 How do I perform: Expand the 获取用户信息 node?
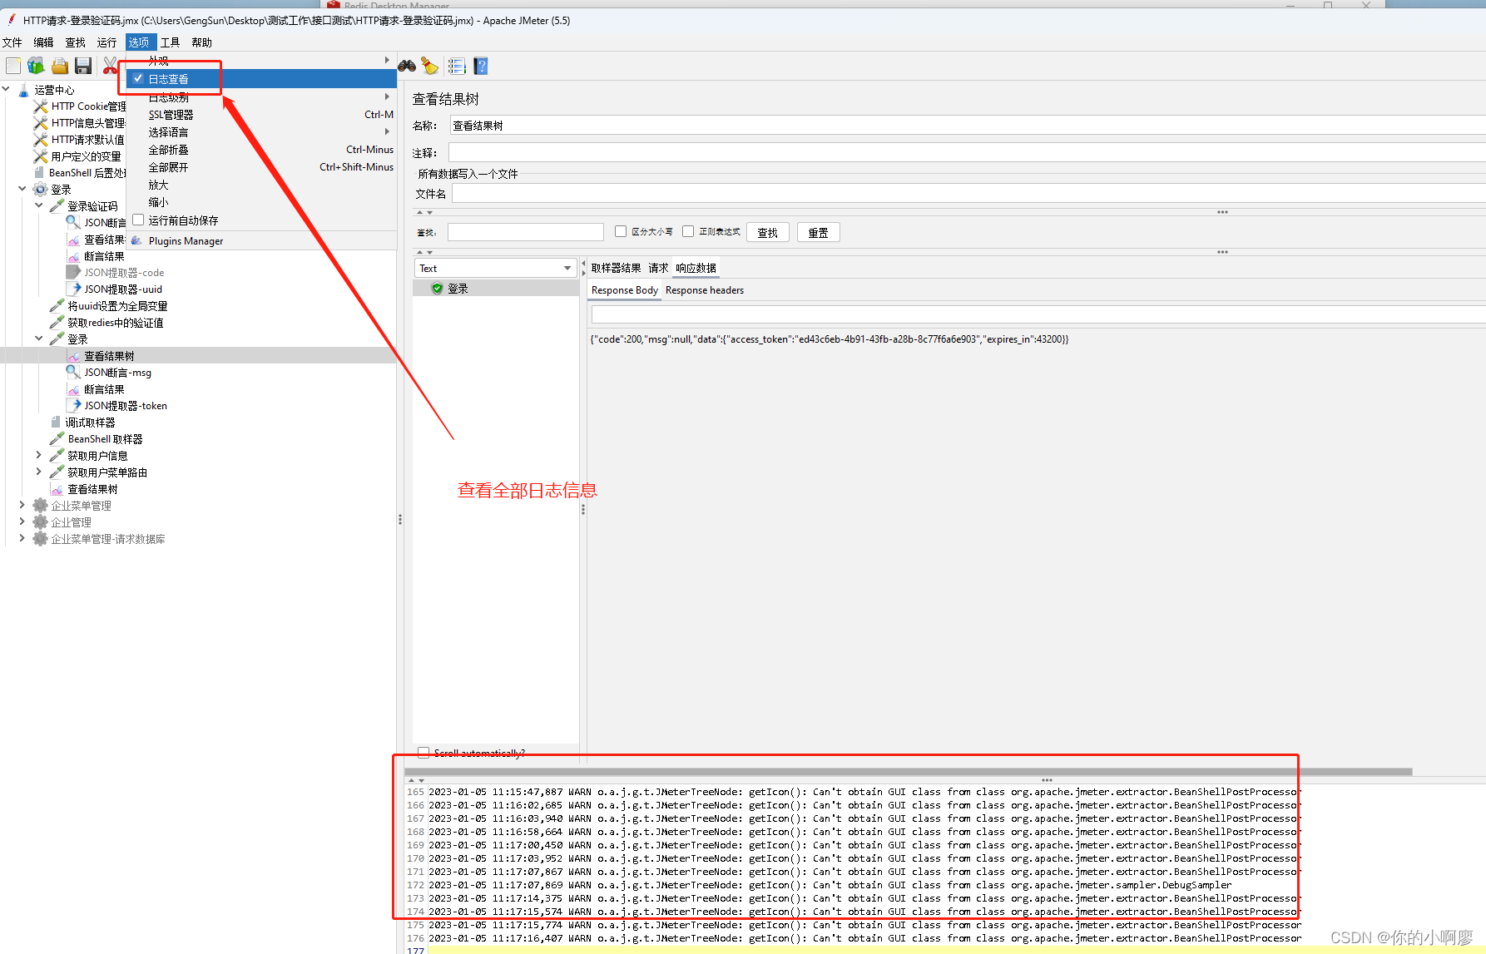pyautogui.click(x=39, y=455)
